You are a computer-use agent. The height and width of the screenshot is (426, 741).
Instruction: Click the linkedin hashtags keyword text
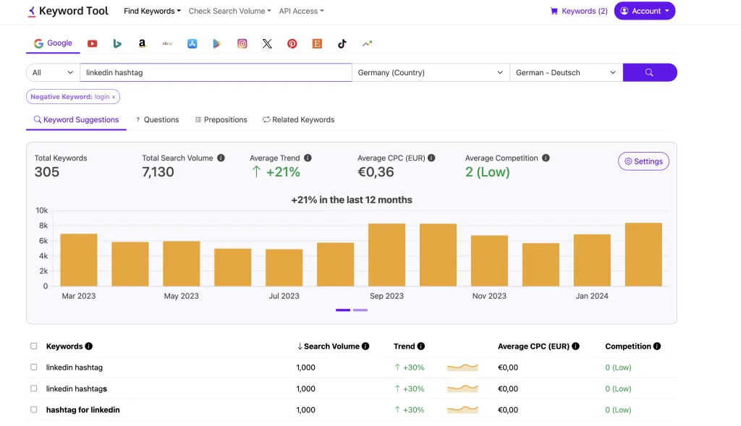[76, 388]
